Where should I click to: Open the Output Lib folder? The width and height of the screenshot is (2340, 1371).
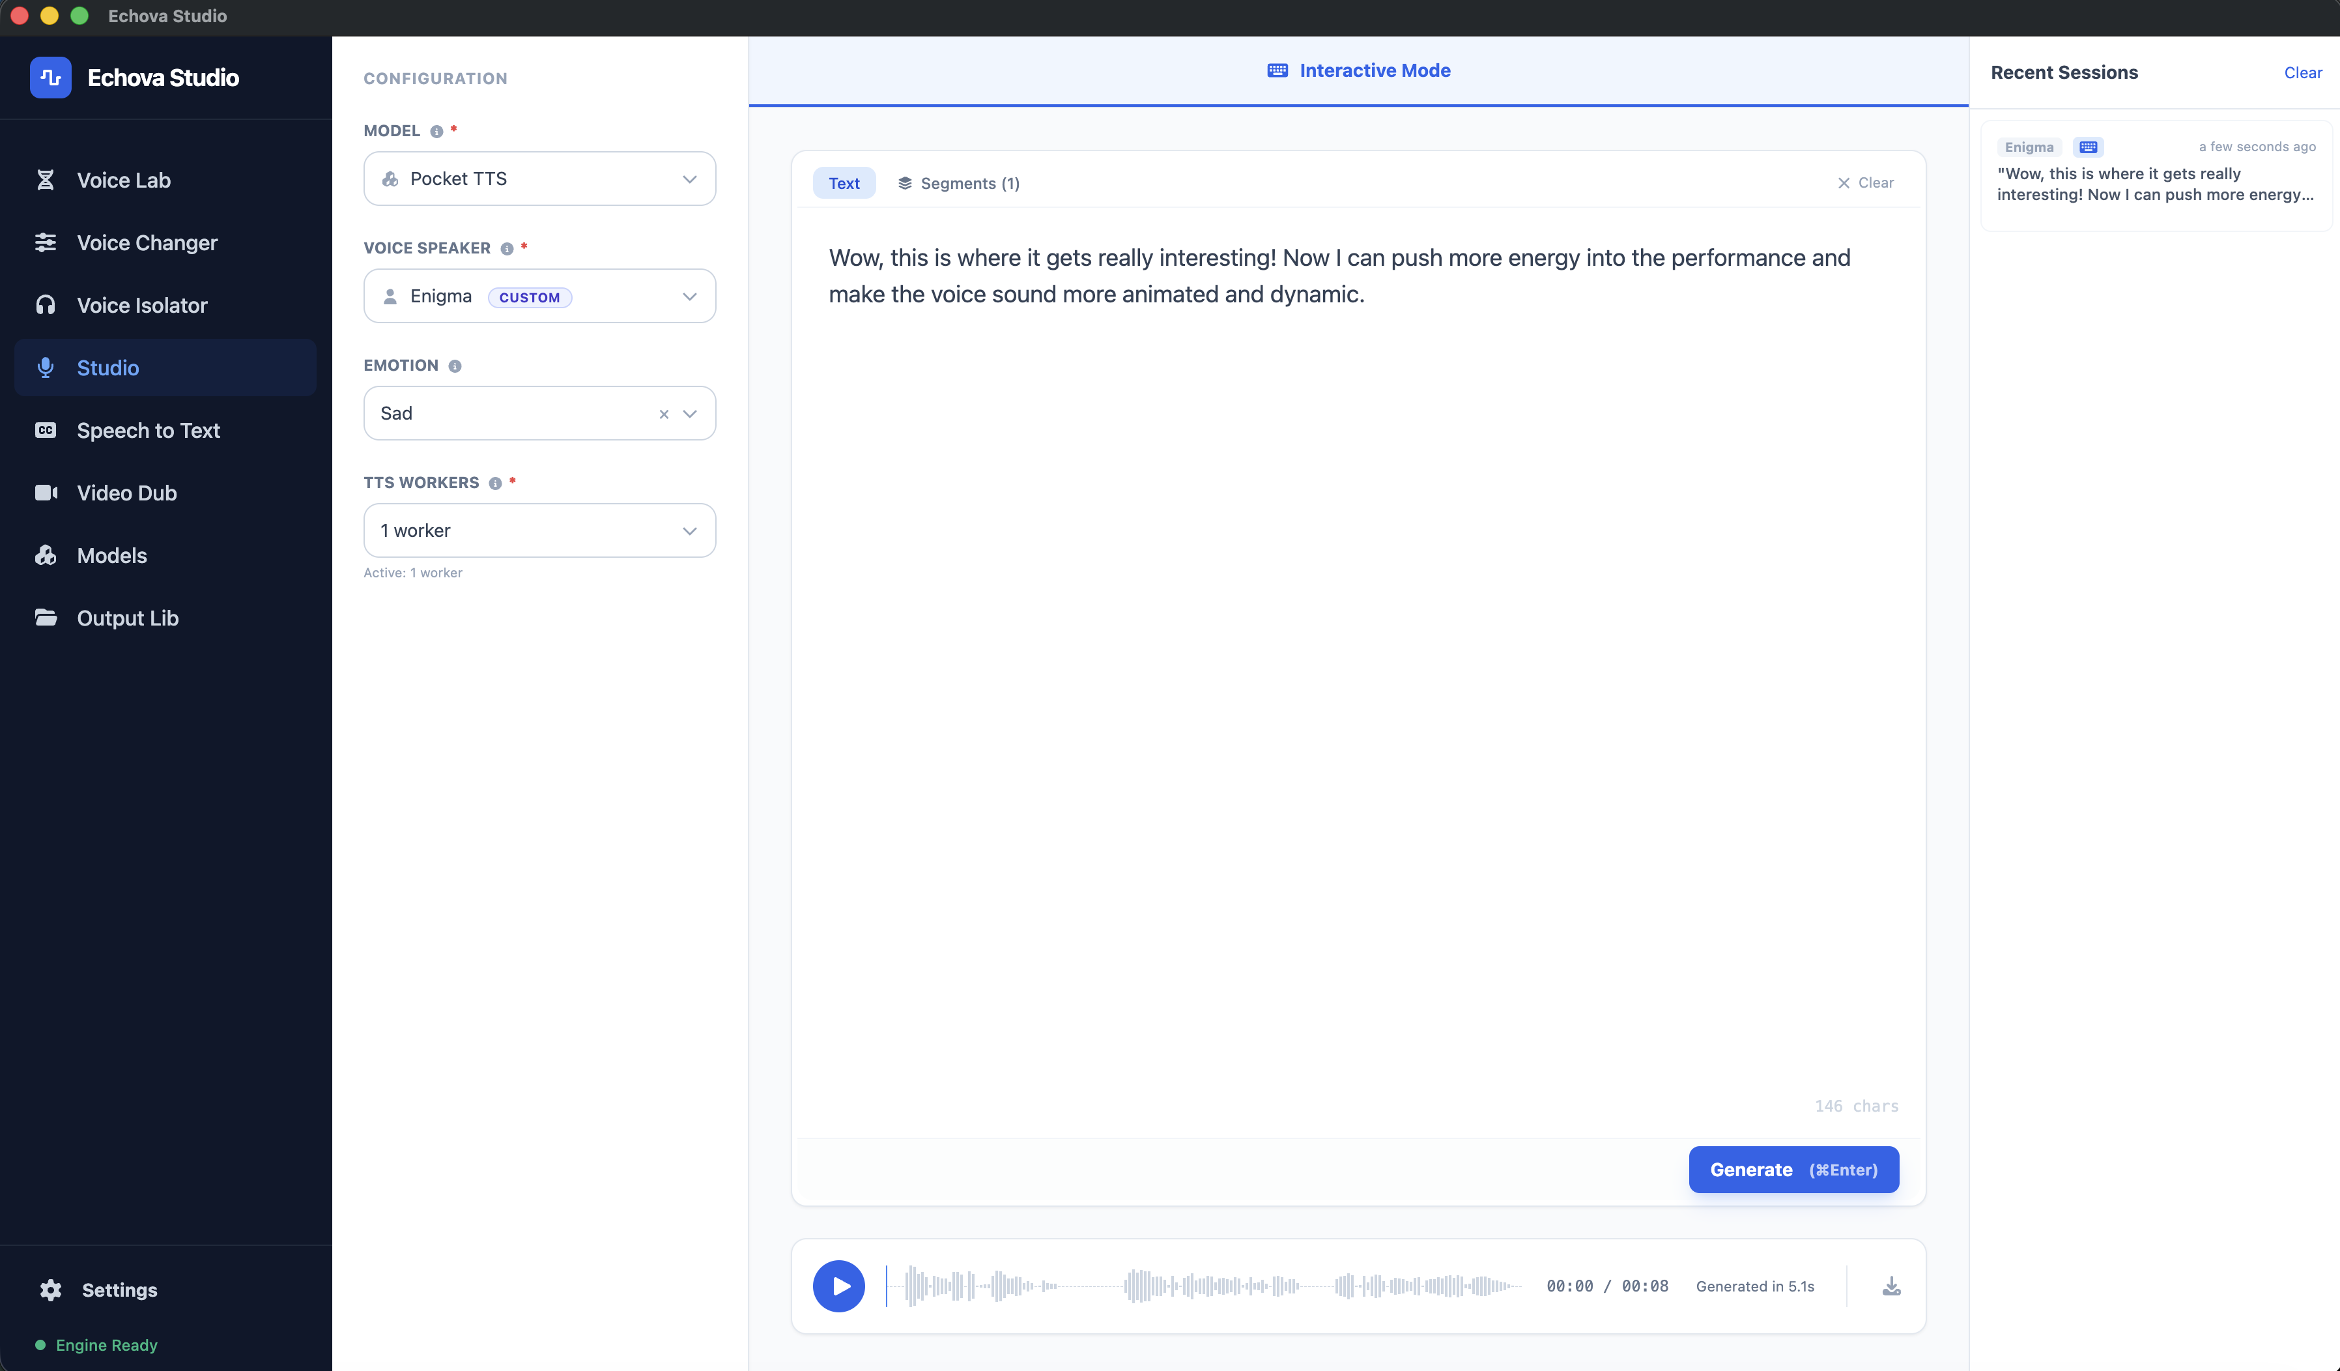point(126,617)
